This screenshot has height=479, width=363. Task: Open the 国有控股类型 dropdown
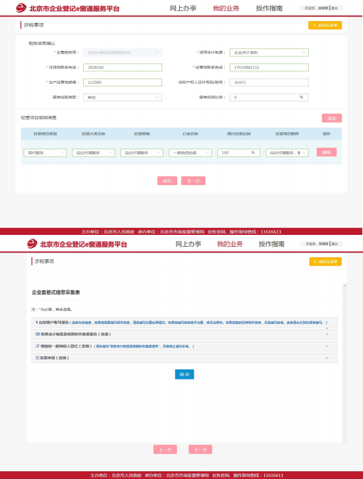point(122,97)
